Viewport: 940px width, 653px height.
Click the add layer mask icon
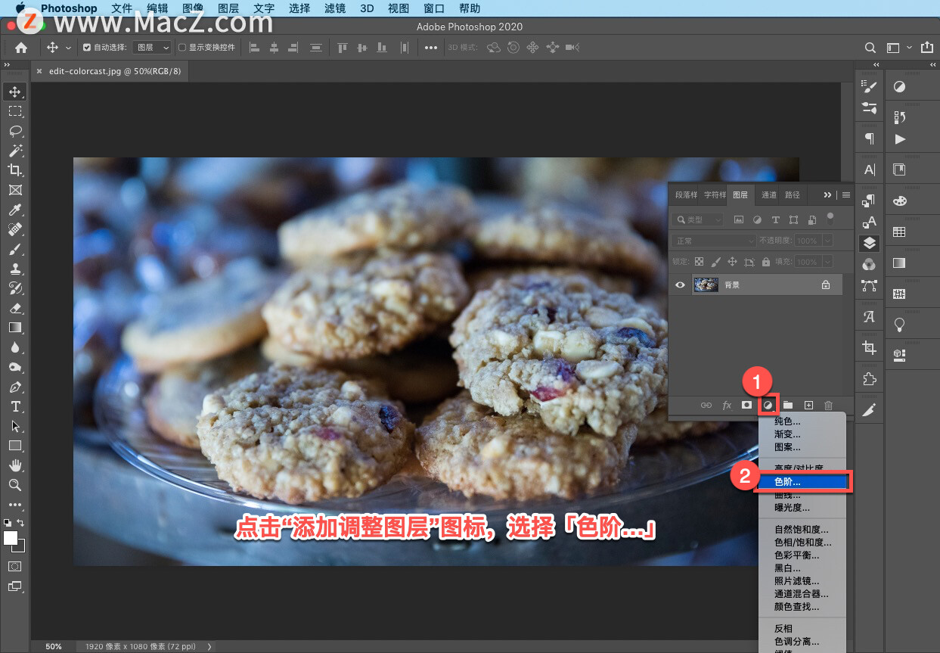point(746,406)
